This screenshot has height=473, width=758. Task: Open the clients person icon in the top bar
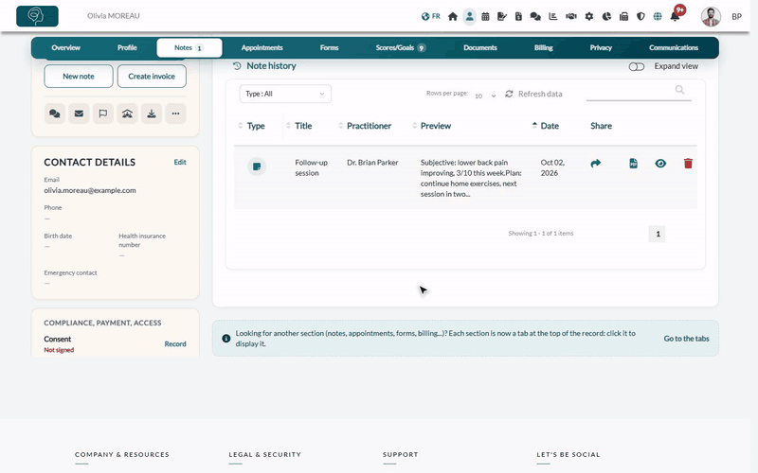[x=469, y=16]
